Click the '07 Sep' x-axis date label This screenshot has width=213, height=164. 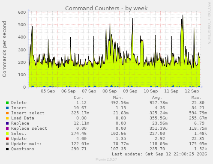89,91
